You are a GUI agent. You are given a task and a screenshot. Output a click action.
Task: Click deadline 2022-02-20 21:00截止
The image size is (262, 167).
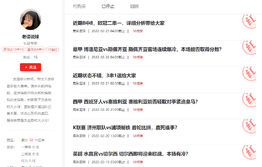coord(108,109)
